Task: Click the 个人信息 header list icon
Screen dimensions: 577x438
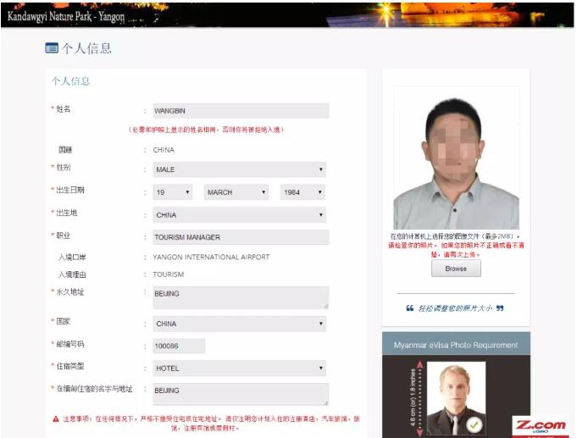Action: tap(52, 48)
